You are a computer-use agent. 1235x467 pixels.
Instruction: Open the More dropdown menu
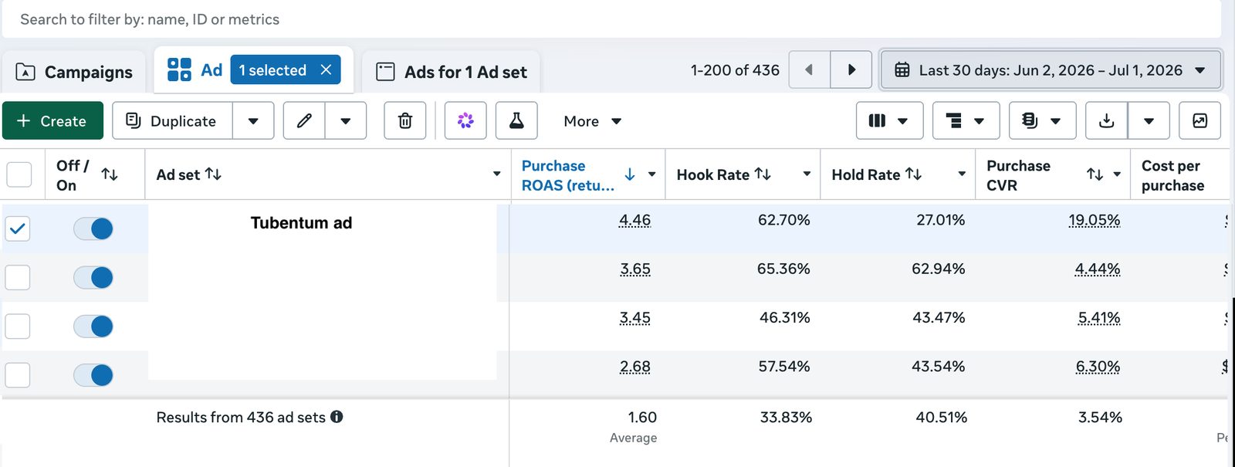pyautogui.click(x=592, y=121)
